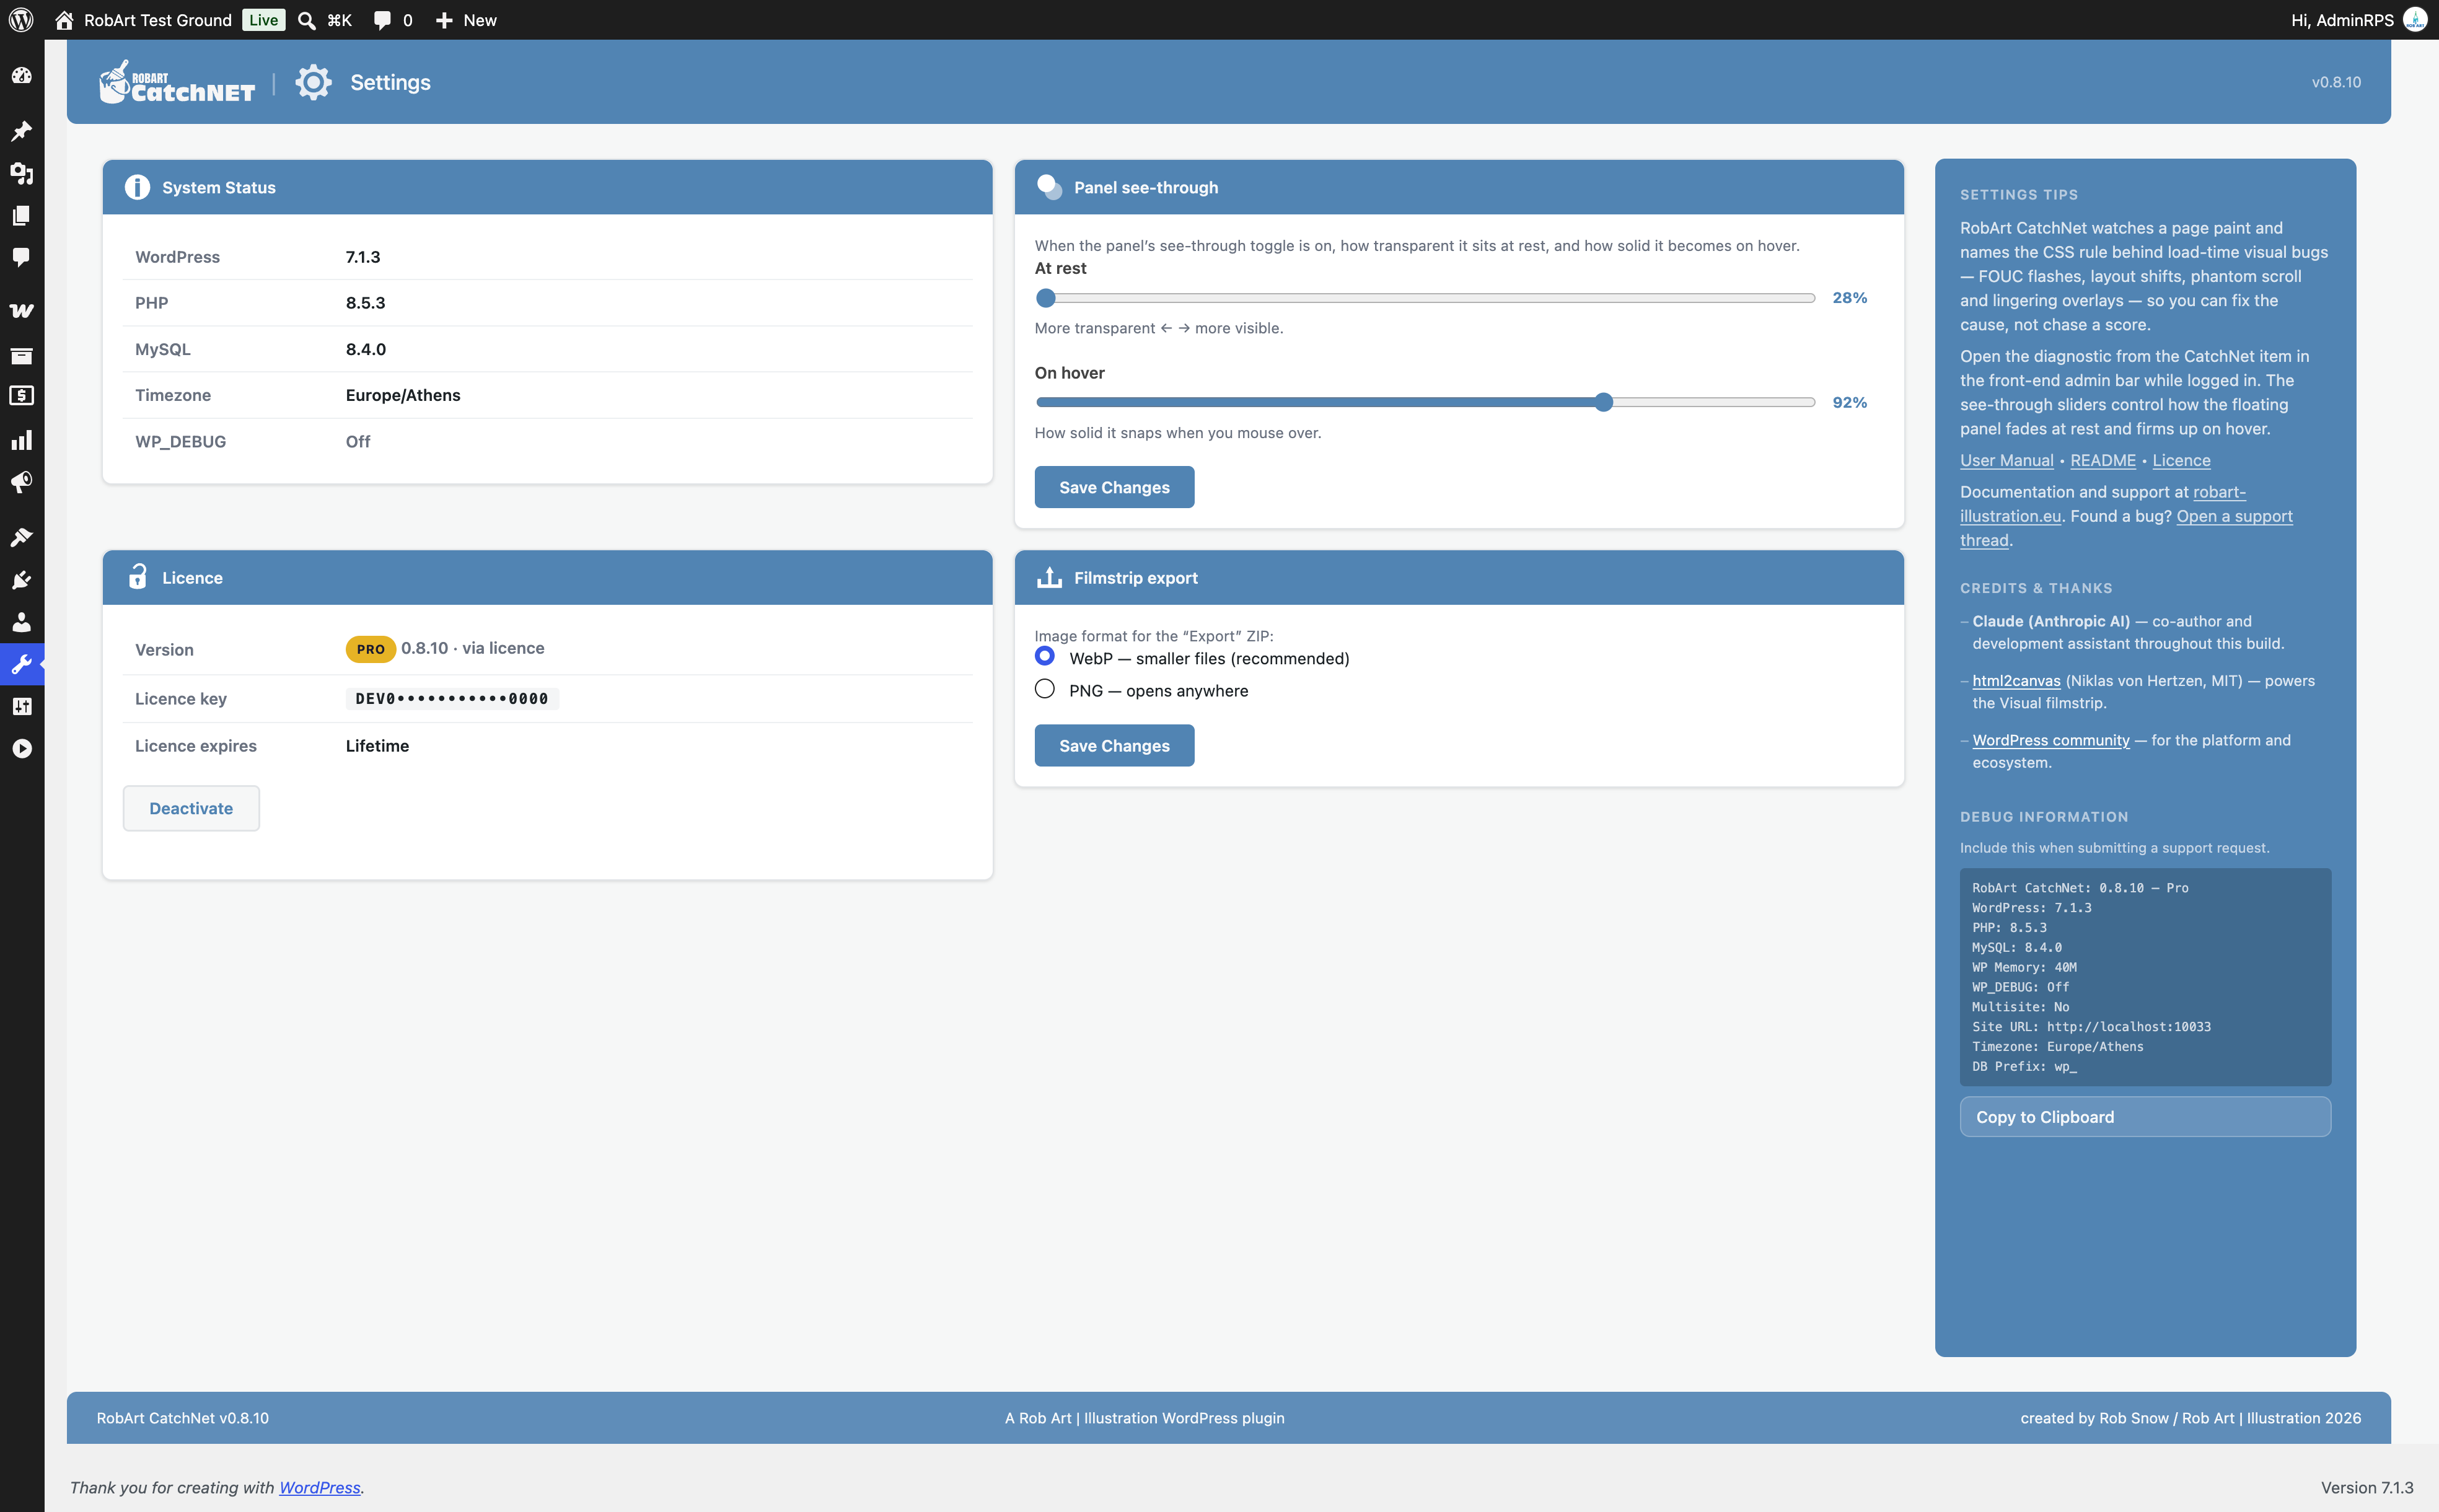
Task: Deactivate the licence
Action: pyautogui.click(x=191, y=808)
